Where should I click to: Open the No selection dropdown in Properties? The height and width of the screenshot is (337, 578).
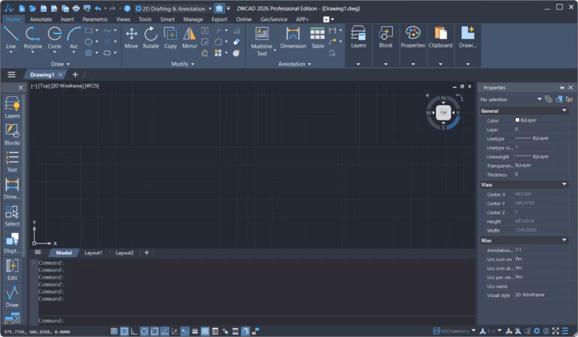tap(511, 99)
